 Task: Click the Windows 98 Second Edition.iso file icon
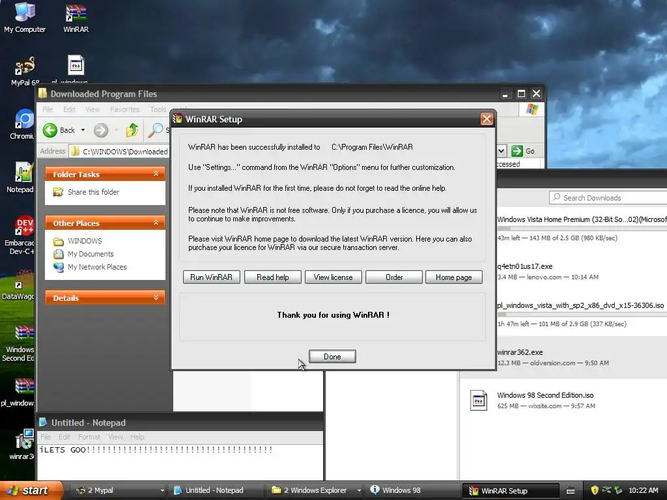point(479,400)
